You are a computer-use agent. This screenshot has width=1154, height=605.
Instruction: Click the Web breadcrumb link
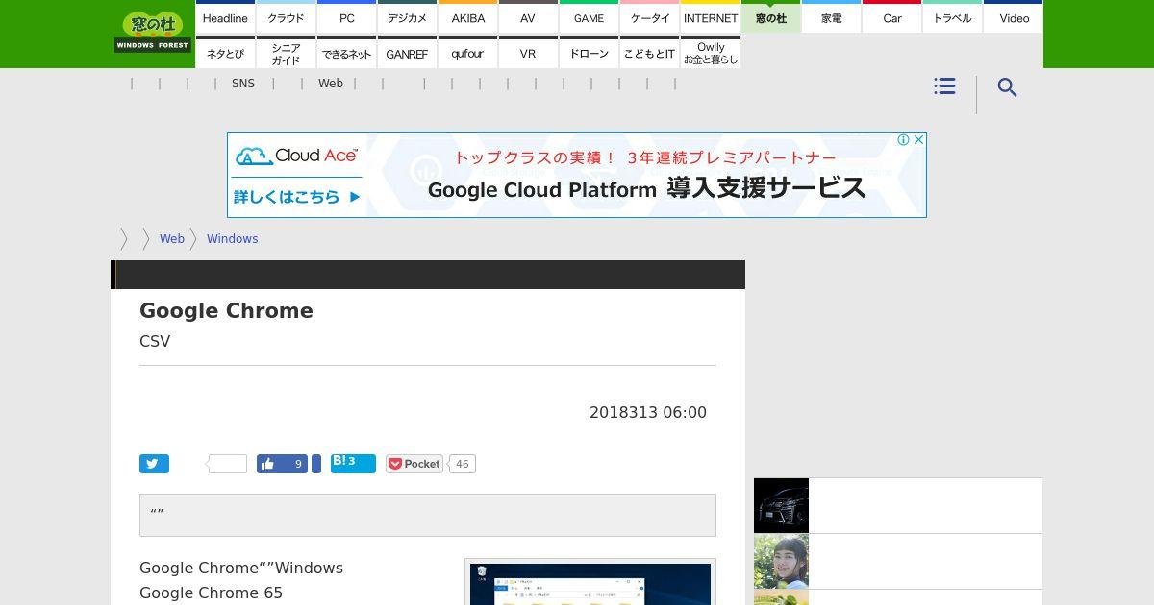172,239
